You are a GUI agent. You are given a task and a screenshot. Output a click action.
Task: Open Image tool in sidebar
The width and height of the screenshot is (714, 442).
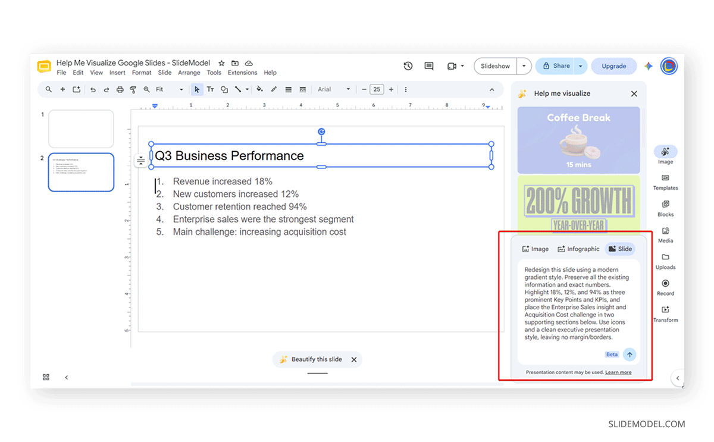[665, 155]
